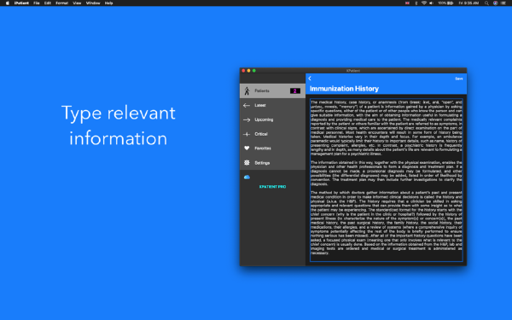
Task: Click the gear Settings icon
Action: (x=247, y=163)
